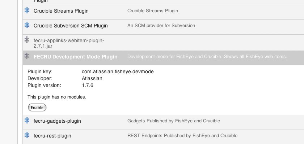Click the Atlassian developer value
This screenshot has height=144, width=304.
pos(92,78)
